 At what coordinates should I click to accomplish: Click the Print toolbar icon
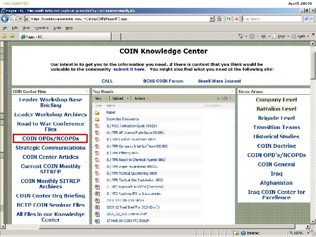[x=263, y=36]
